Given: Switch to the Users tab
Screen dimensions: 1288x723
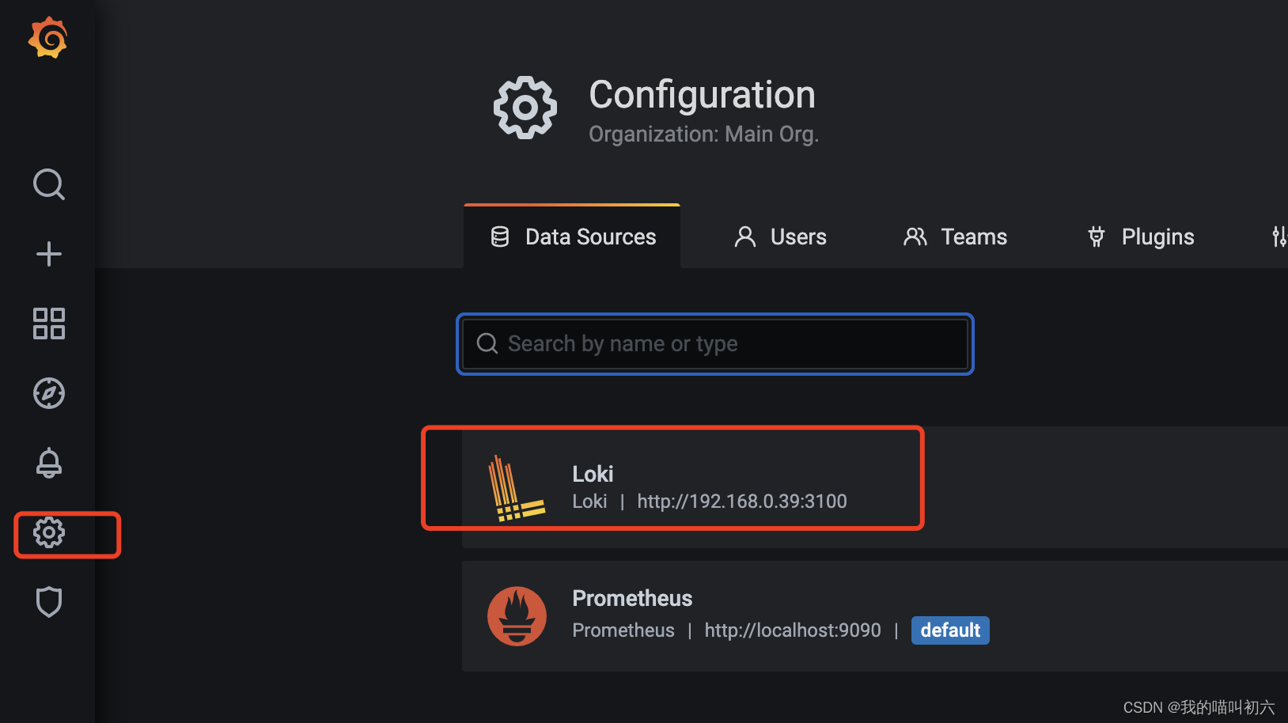Looking at the screenshot, I should [x=780, y=237].
